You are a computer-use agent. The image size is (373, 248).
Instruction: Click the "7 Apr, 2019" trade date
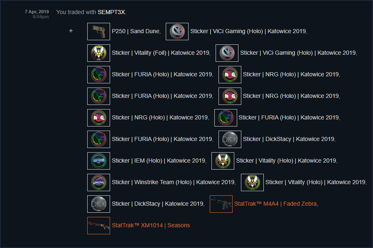point(37,11)
